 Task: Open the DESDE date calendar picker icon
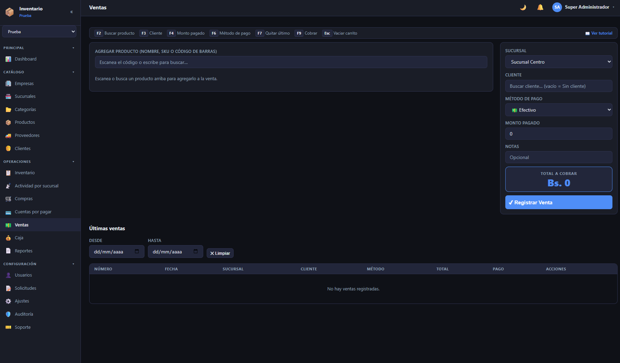137,251
